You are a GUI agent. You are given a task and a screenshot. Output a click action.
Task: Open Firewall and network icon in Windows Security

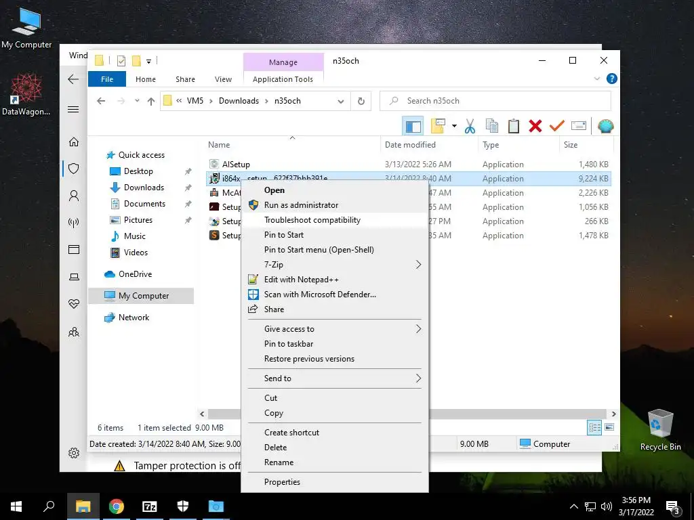[x=74, y=223]
